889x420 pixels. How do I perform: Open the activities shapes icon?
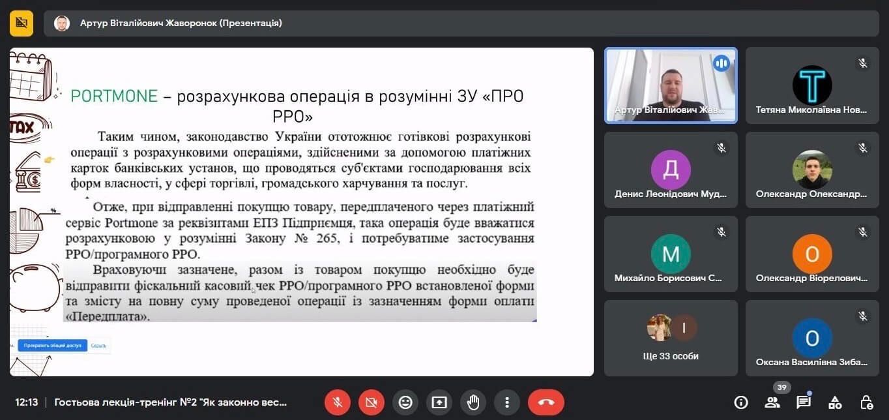pos(835,402)
